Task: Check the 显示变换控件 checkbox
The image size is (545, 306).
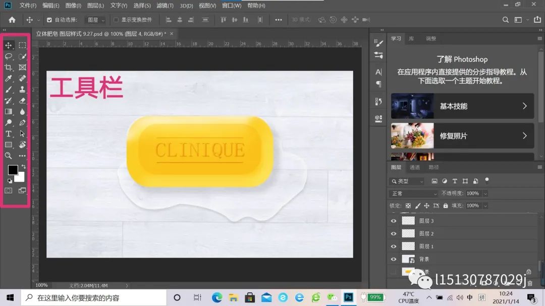Action: pyautogui.click(x=116, y=20)
